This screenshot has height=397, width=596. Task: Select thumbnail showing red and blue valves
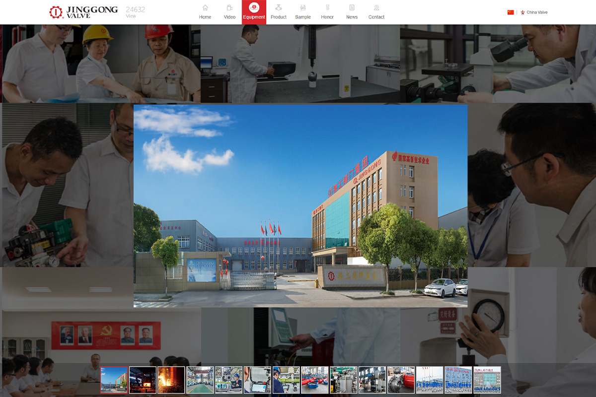pos(314,380)
